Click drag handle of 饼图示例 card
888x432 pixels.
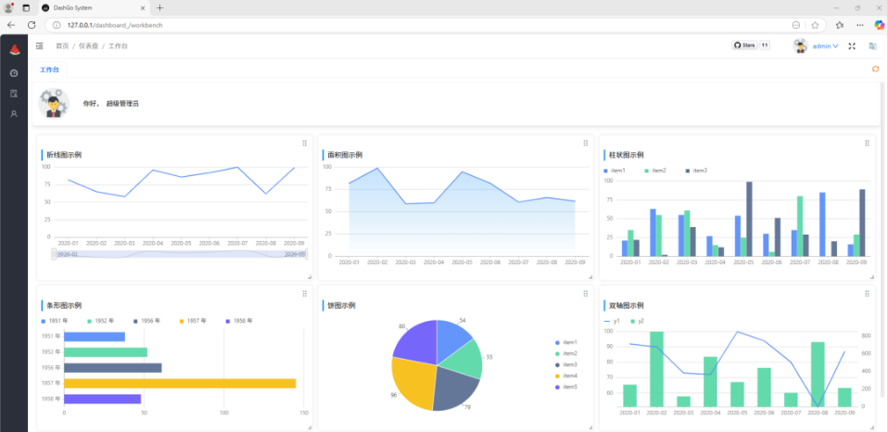[x=586, y=294]
